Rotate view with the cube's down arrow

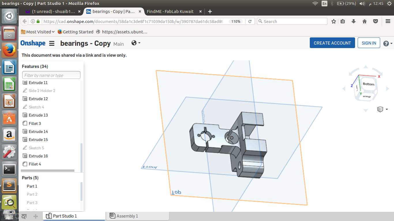pyautogui.click(x=366, y=110)
